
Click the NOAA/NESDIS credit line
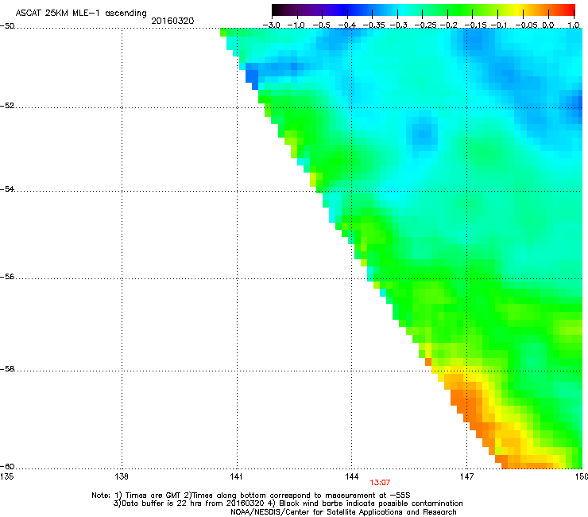343,512
